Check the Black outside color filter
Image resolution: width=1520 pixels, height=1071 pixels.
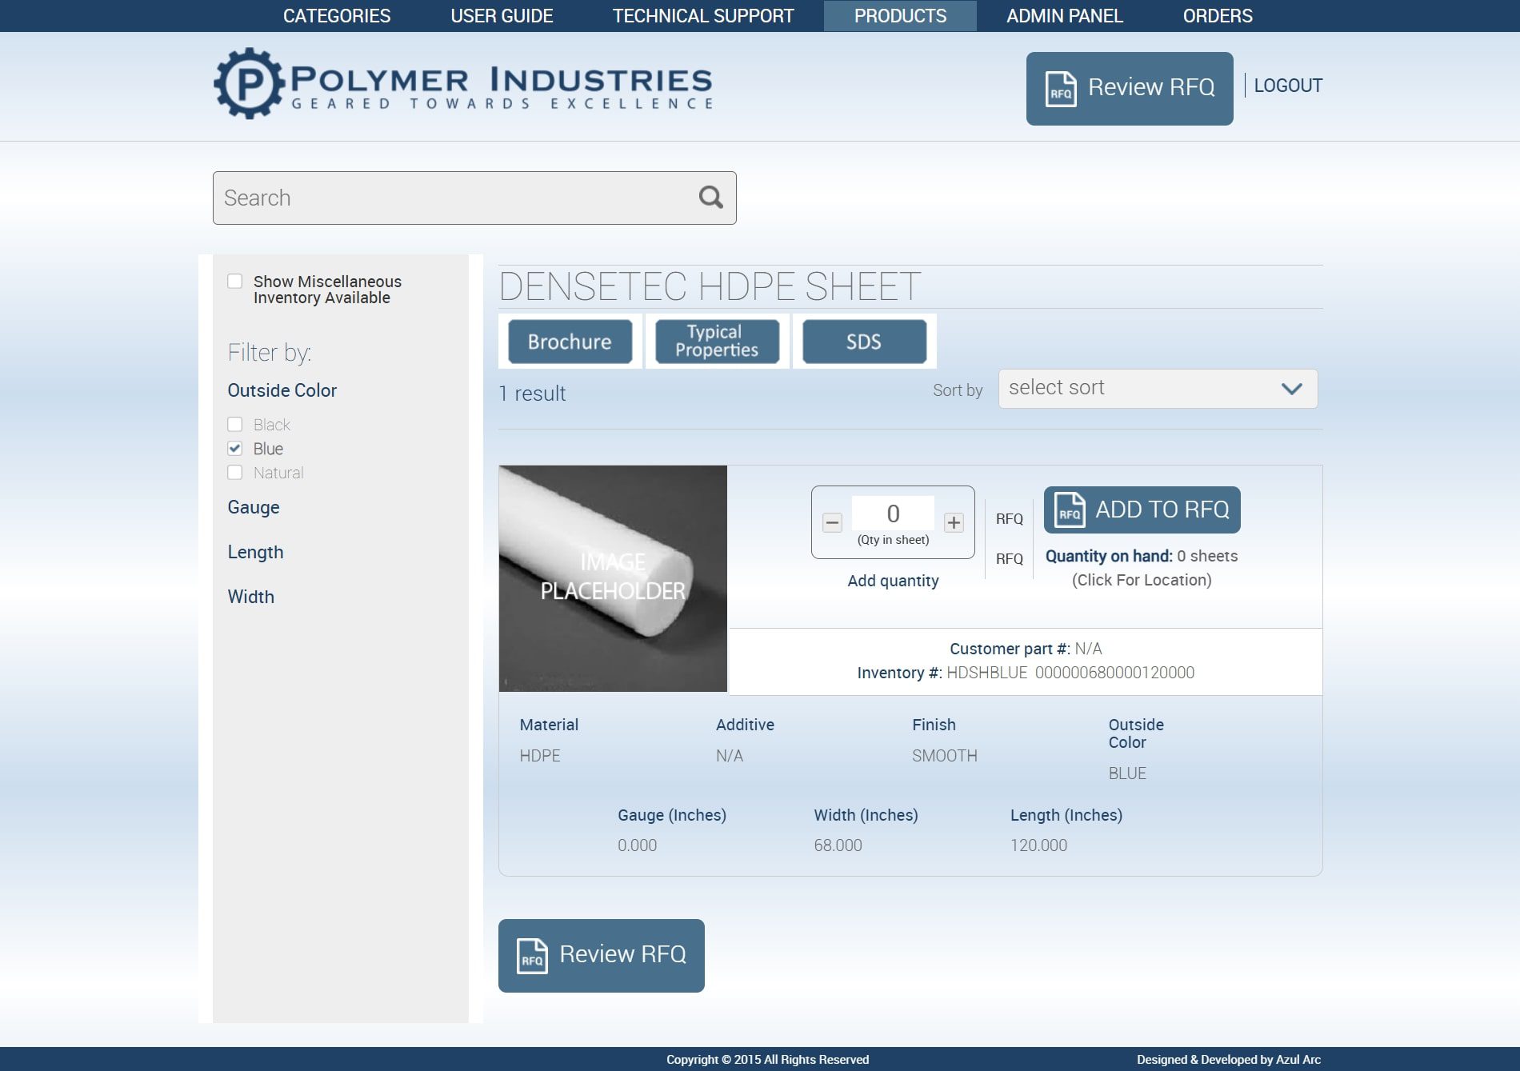point(235,425)
